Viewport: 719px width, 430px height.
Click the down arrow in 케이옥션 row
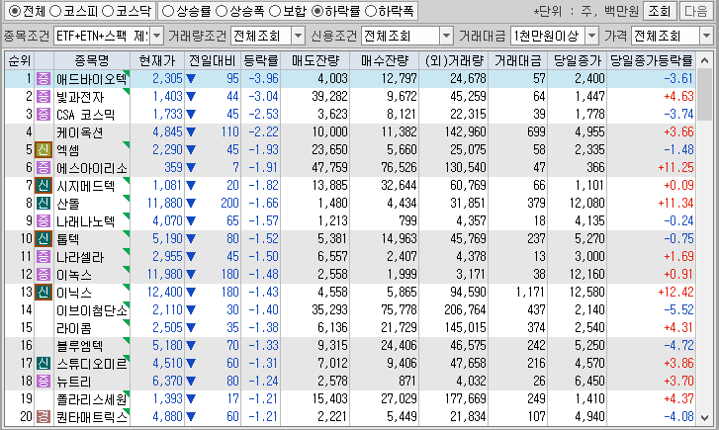[191, 132]
